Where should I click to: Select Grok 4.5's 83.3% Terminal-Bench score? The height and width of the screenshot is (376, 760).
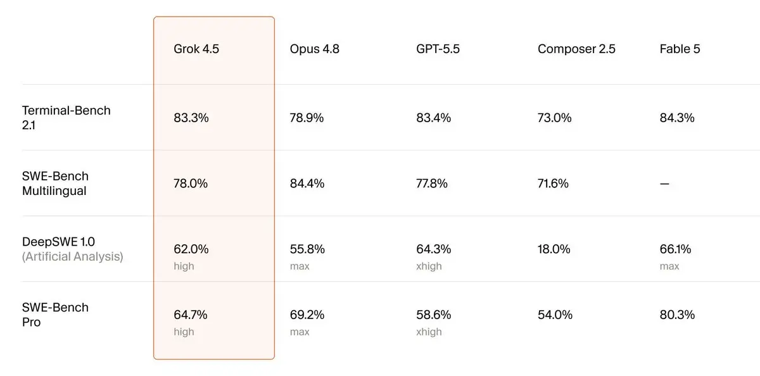coord(191,118)
